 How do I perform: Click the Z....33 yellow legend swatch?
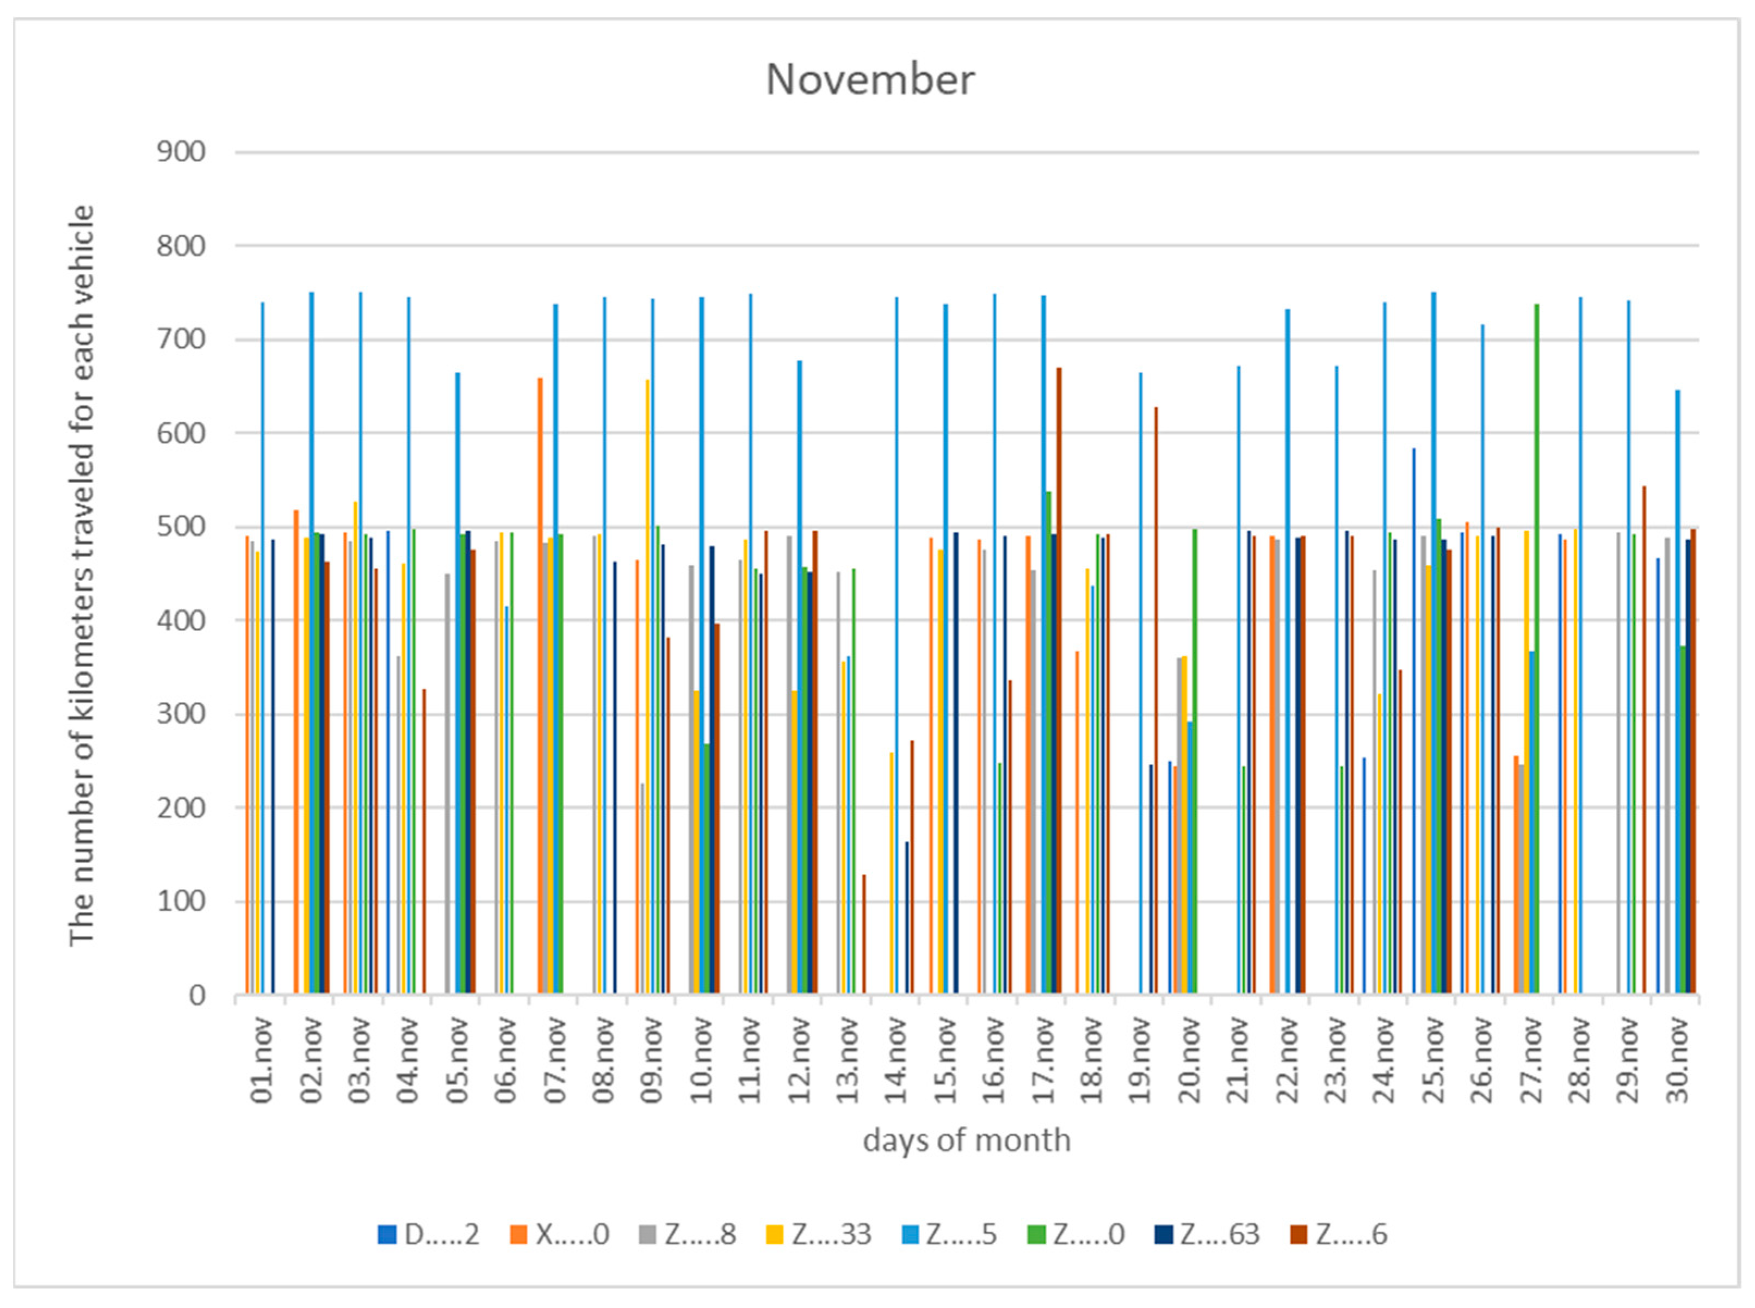[x=776, y=1235]
